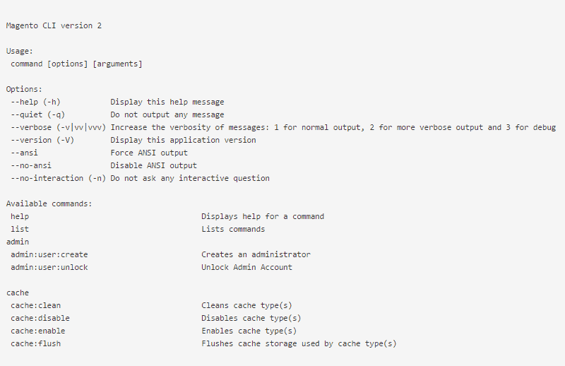Screen dimensions: 565x366
Task: Select the '--verbose (-v|vv|vvv)' option text
Action: pyautogui.click(x=58, y=128)
